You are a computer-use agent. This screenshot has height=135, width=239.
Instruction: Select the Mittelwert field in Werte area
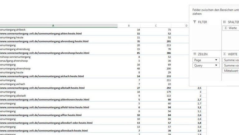231,71
